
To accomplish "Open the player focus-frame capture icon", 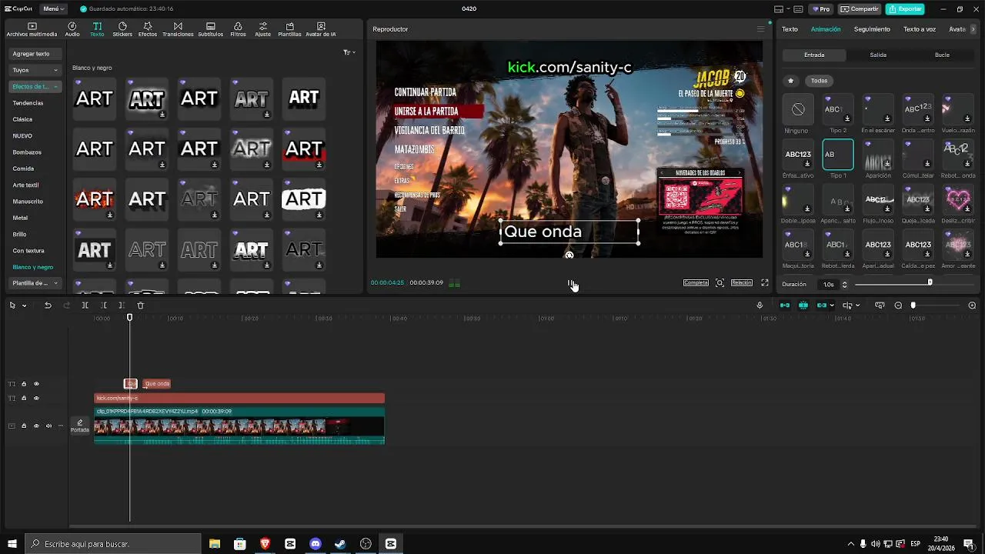I will tap(720, 283).
